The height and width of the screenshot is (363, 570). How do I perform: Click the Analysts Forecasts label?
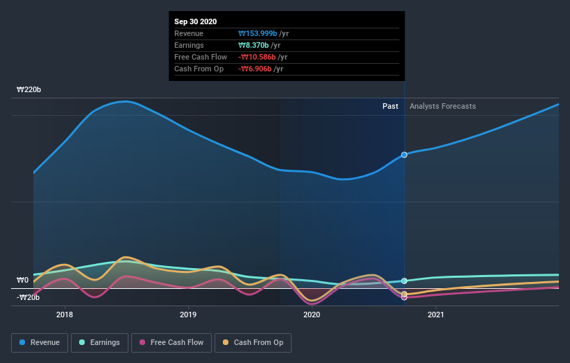[443, 106]
